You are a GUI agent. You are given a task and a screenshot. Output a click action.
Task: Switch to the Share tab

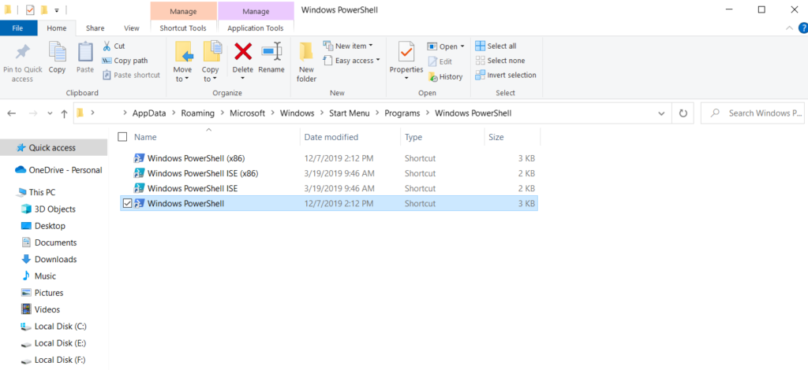(x=95, y=28)
